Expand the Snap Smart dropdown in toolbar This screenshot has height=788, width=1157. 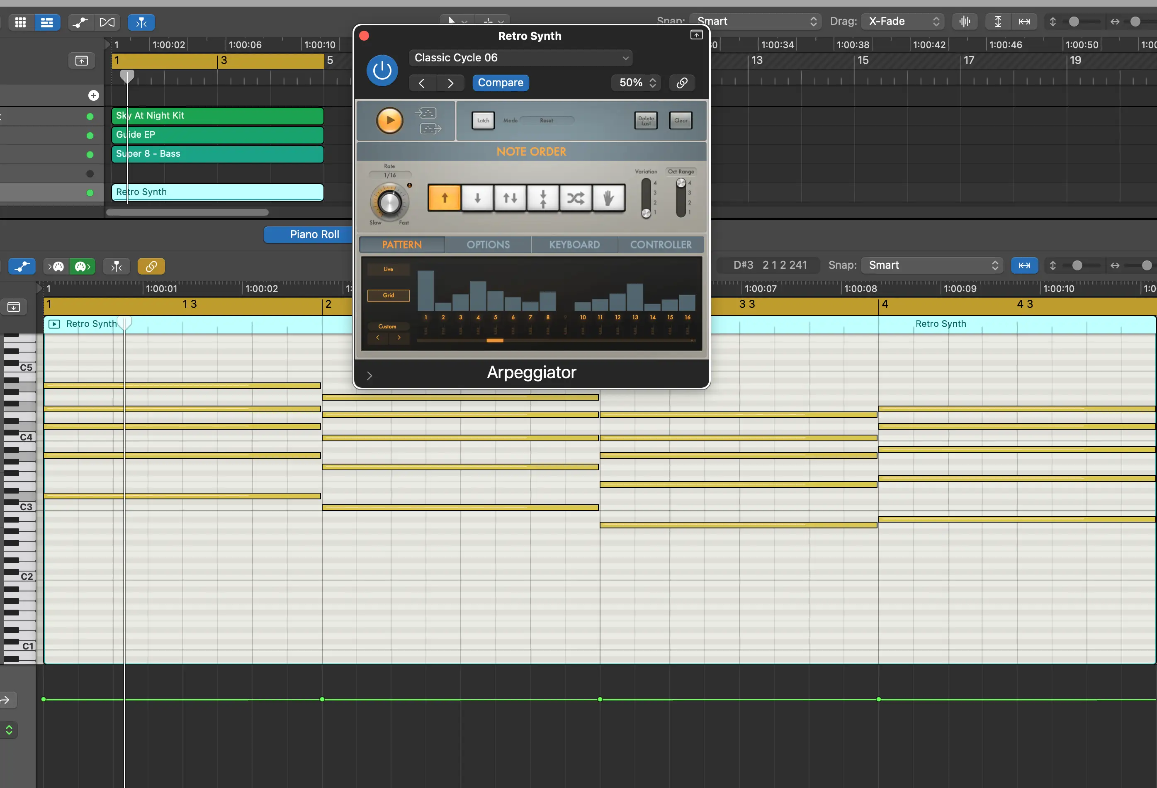pyautogui.click(x=757, y=20)
